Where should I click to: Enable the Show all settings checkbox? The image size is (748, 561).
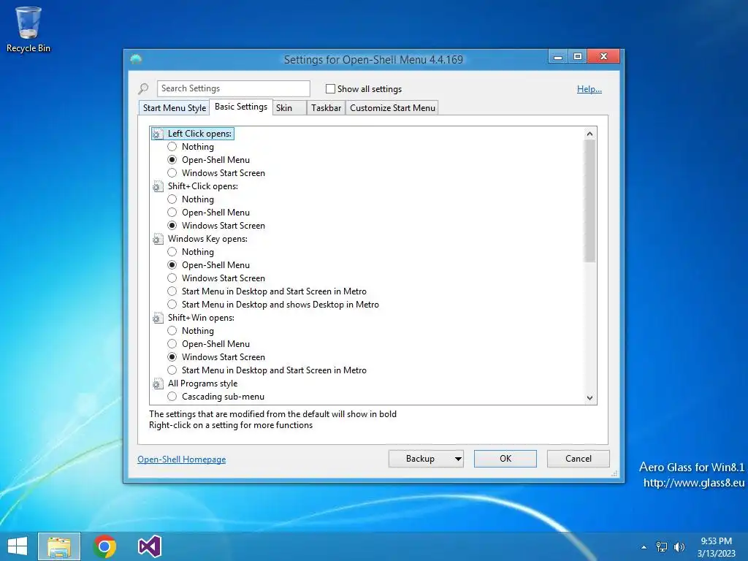click(x=330, y=88)
